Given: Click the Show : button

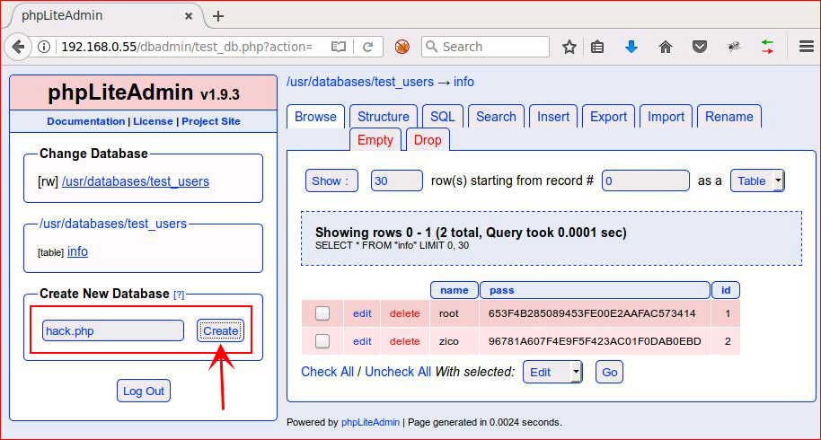Looking at the screenshot, I should [x=332, y=181].
